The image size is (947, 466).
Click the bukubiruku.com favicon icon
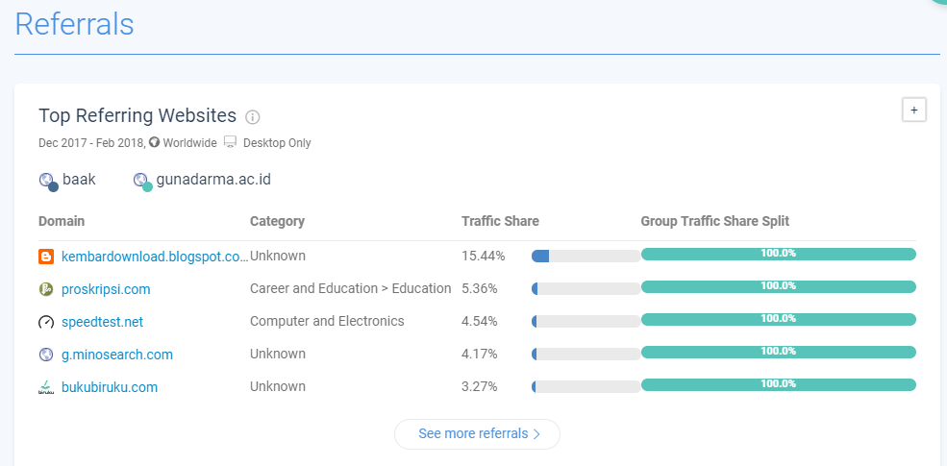pyautogui.click(x=46, y=387)
